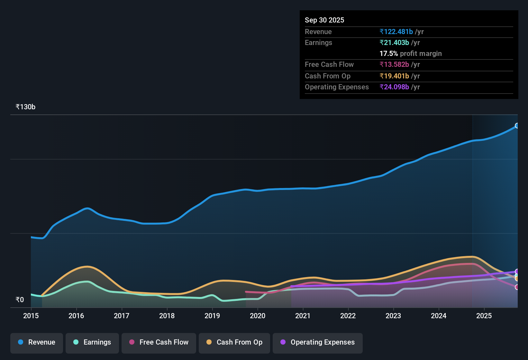Viewport: 528px width, 360px height.
Task: Click the highlighted 2025 chart region
Action: pyautogui.click(x=495, y=209)
